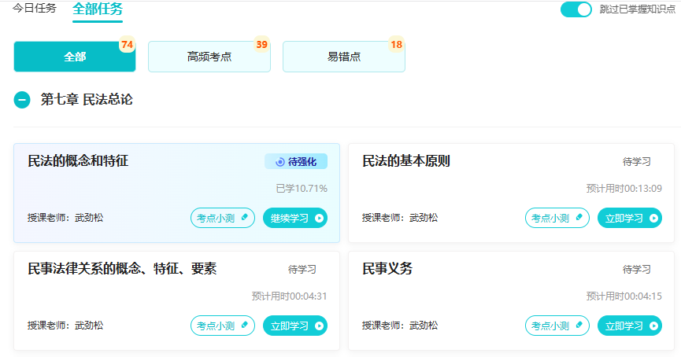The width and height of the screenshot is (681, 357).
Task: Open 考点小测 for 民事义务
Action: [557, 326]
